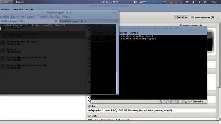Click the VM Previsualización thumbnail
The image size is (221, 124).
click(210, 41)
